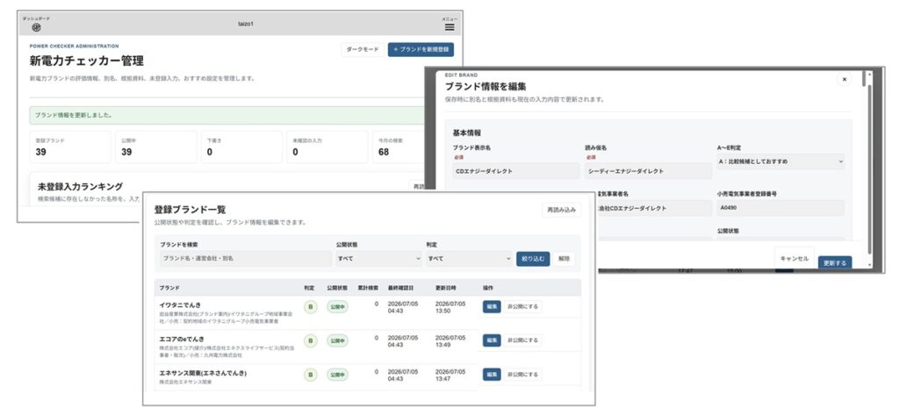This screenshot has width=899, height=408.
Task: Click the ブランド情報を更新しました notification
Action: click(x=227, y=115)
